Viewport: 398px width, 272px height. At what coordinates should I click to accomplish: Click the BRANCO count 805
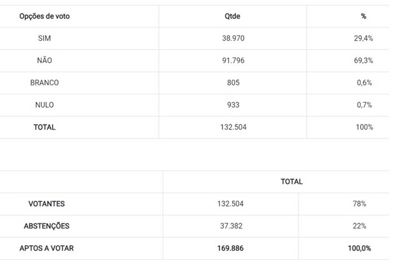[233, 83]
